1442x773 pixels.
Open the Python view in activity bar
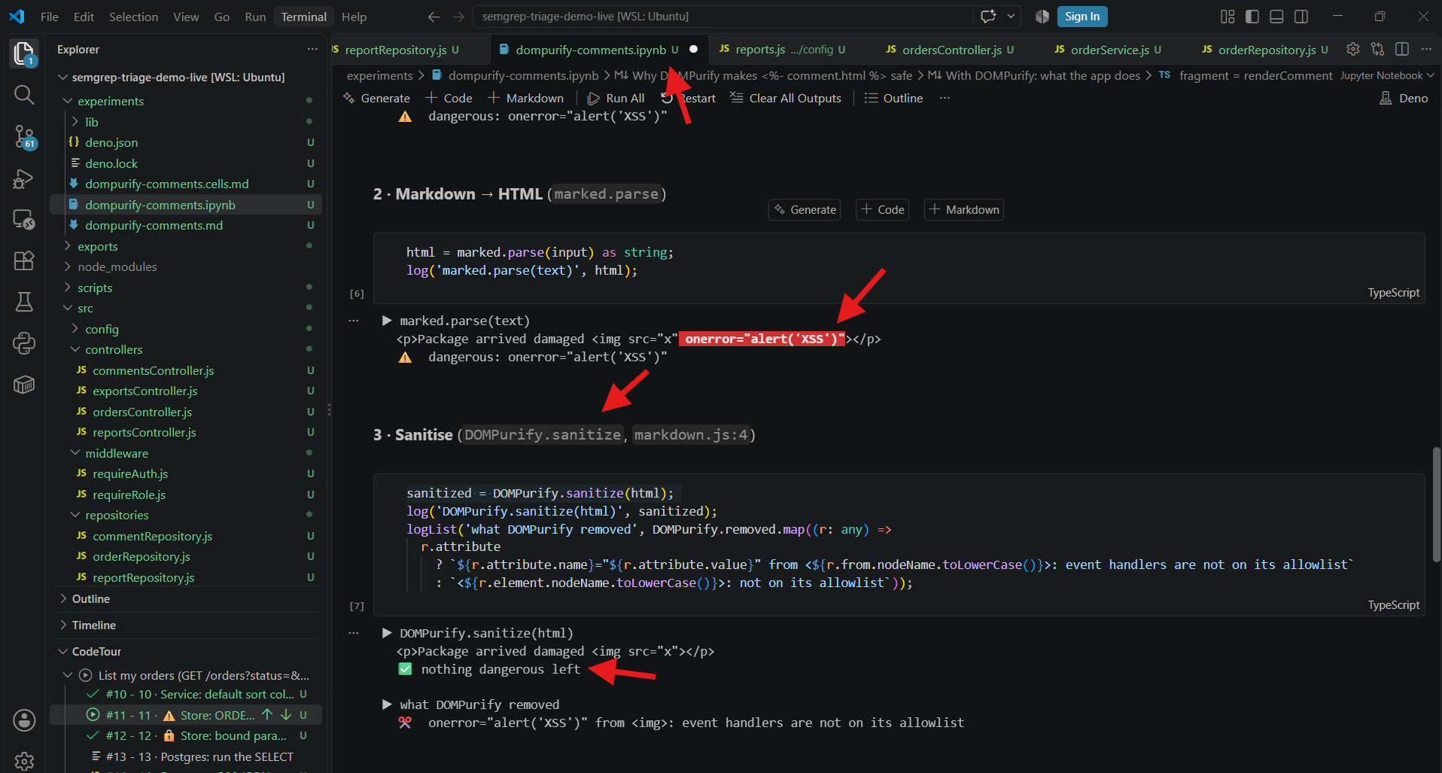click(x=24, y=343)
